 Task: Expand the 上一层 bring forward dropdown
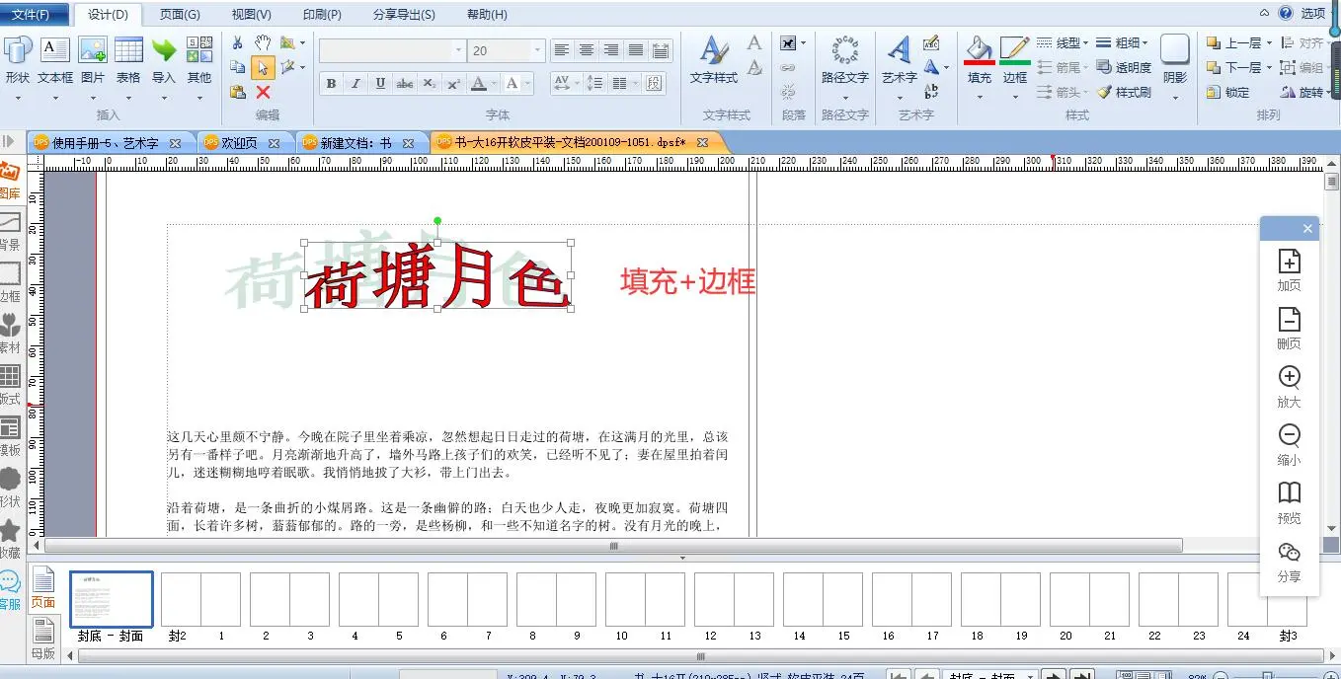click(x=1268, y=43)
